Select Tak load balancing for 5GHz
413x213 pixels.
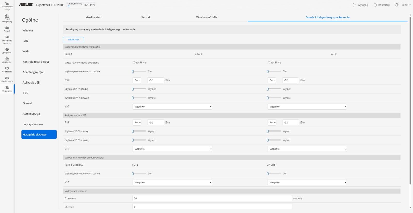[269, 63]
